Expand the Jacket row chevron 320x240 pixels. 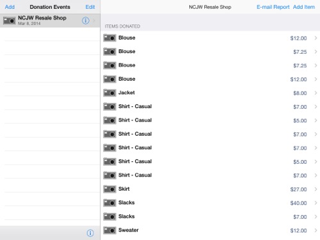[x=316, y=93]
